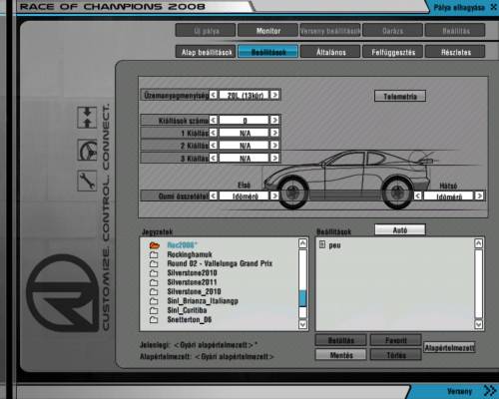This screenshot has height=399, width=499.
Task: Select previous rear tyre compound (Hátsó)
Action: coord(418,196)
